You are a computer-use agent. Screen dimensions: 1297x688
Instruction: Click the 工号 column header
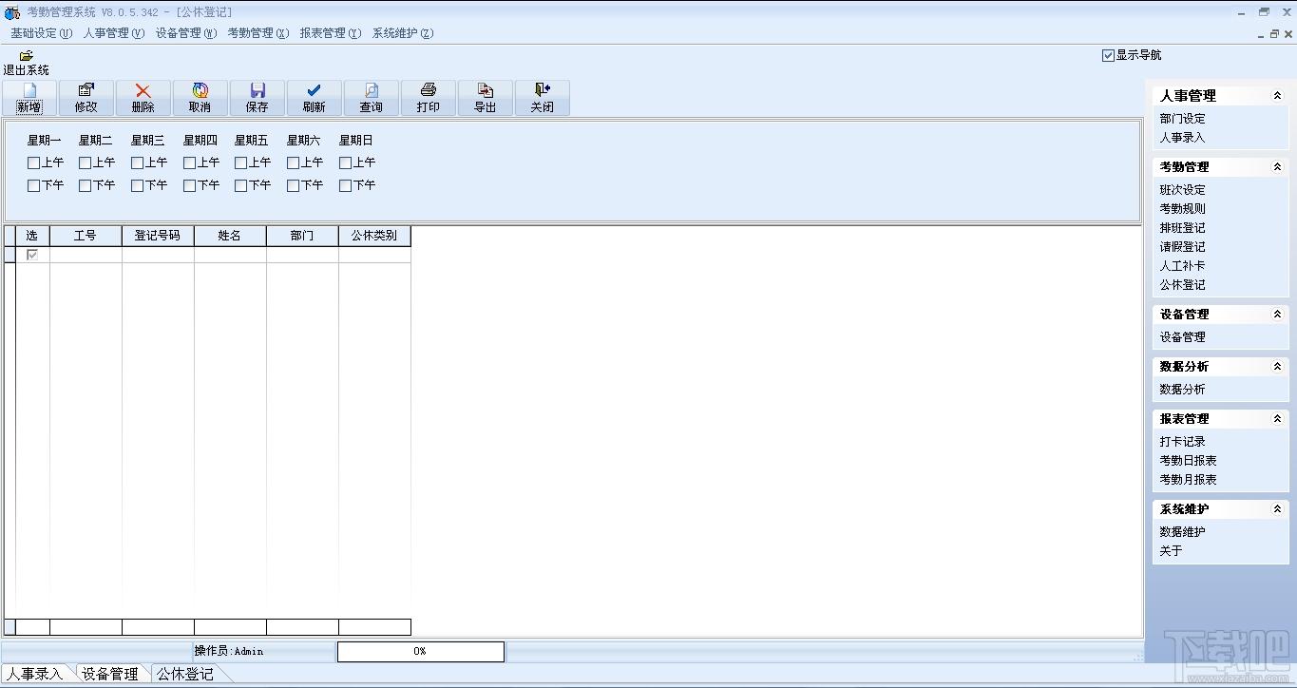click(x=86, y=236)
